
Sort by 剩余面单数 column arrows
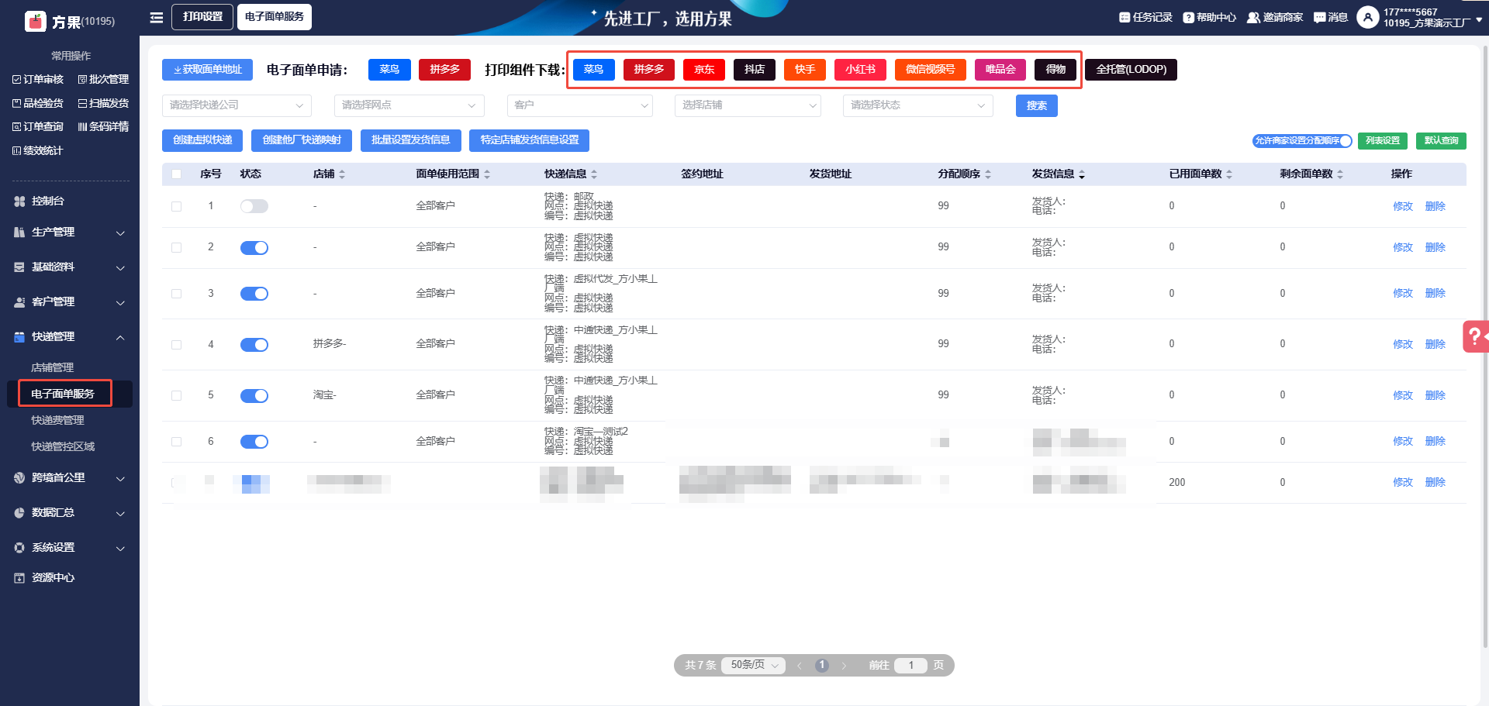1340,174
